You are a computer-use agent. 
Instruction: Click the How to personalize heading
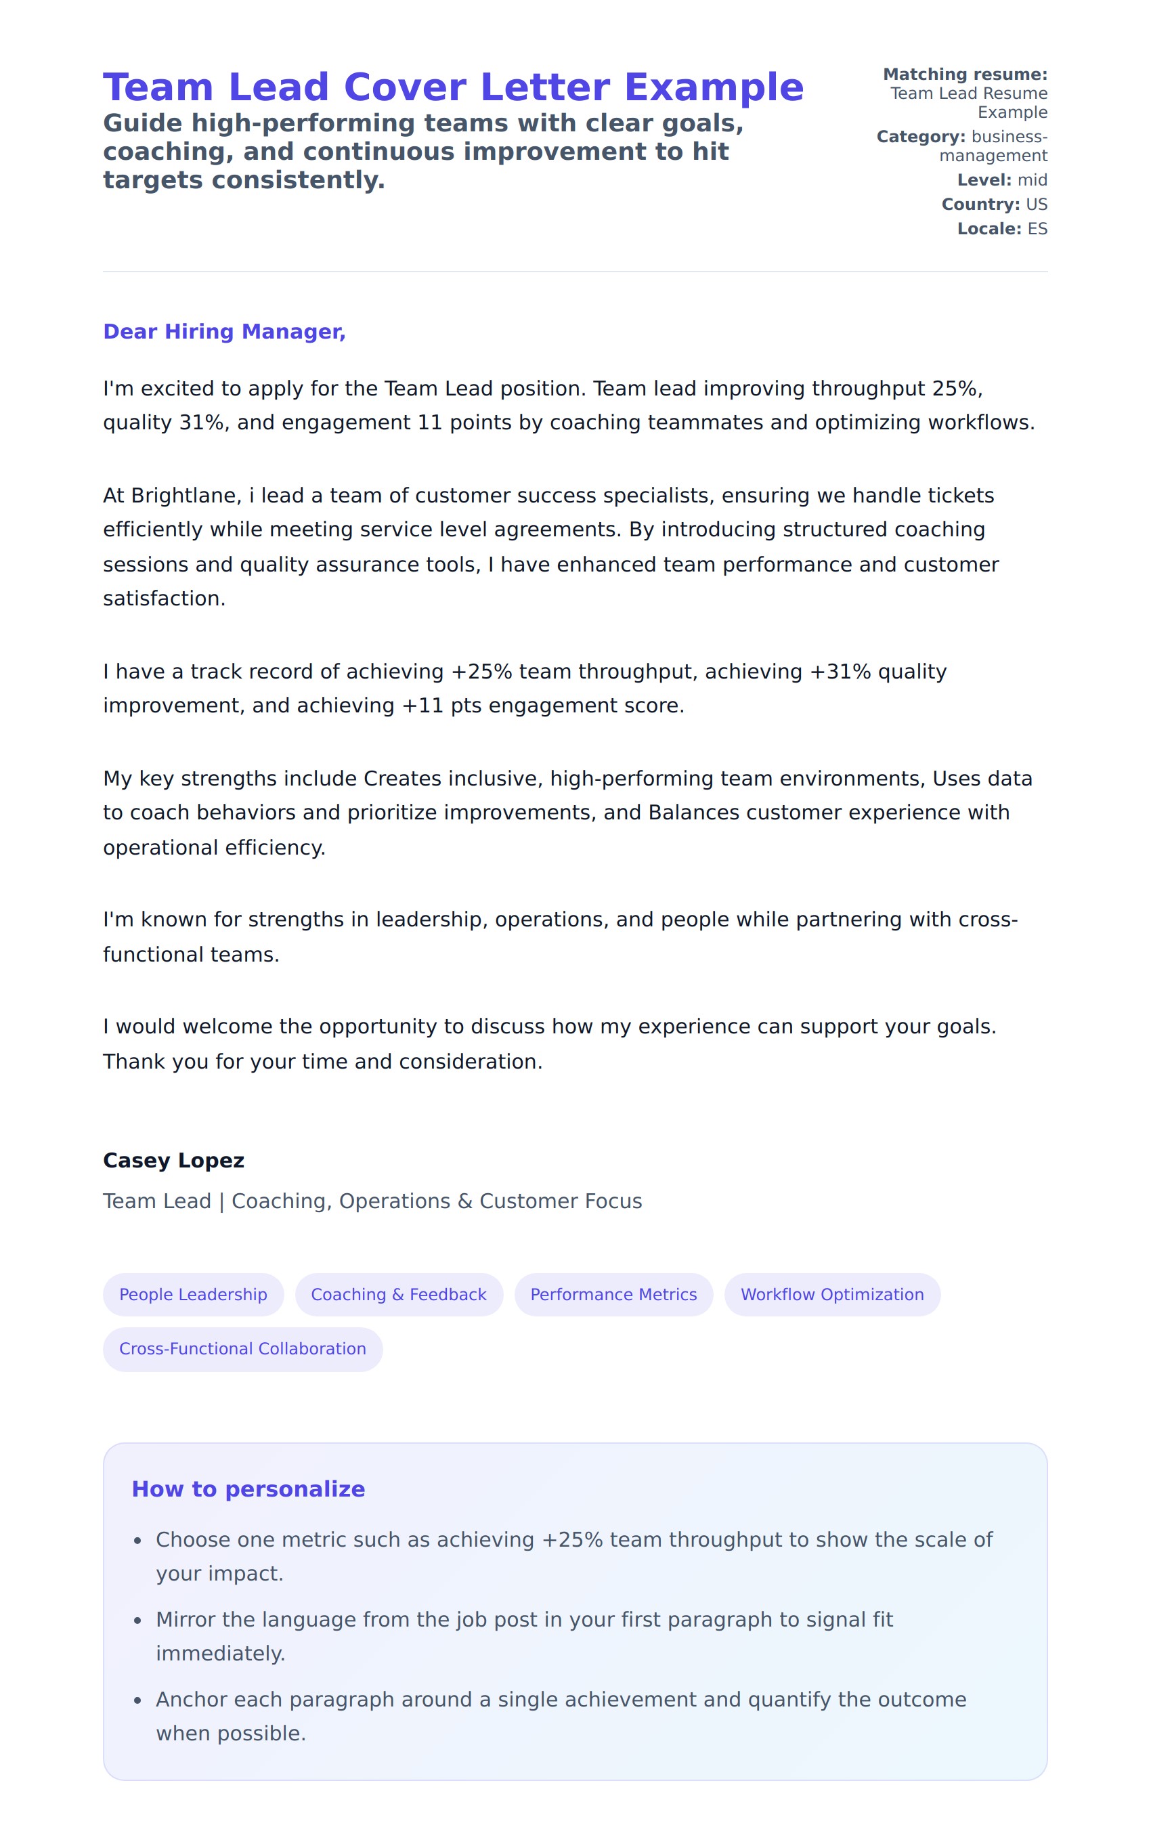[x=248, y=1489]
